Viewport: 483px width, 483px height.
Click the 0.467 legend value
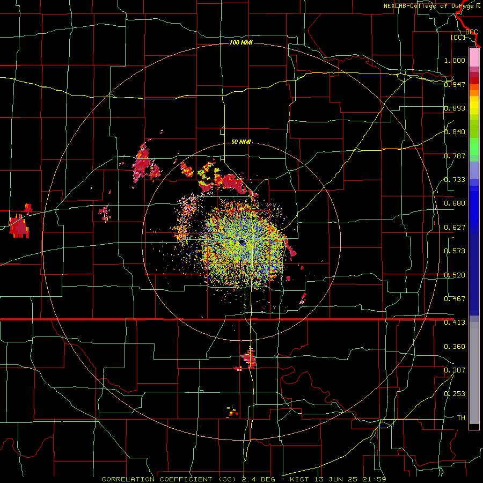455,299
